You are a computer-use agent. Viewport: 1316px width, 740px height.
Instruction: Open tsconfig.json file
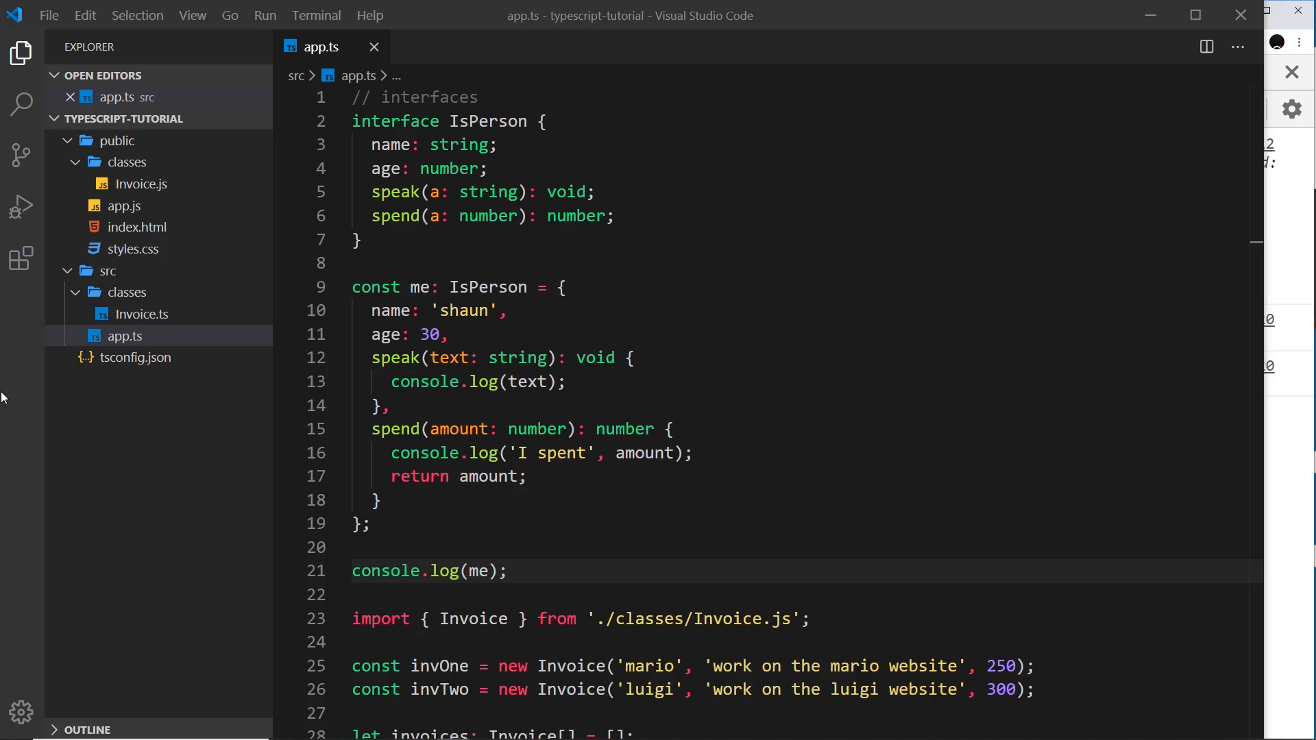pos(135,357)
